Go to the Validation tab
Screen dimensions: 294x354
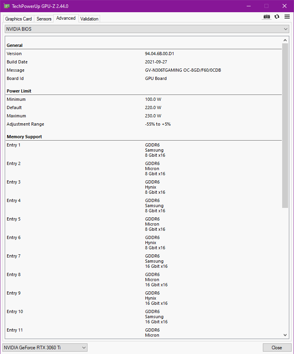89,19
